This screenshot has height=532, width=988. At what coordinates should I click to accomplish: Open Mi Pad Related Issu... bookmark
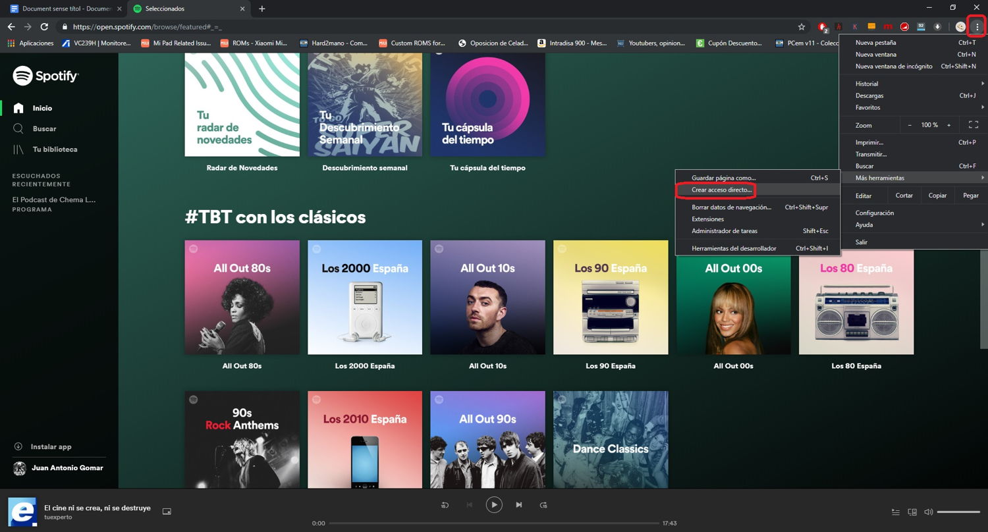tap(177, 43)
